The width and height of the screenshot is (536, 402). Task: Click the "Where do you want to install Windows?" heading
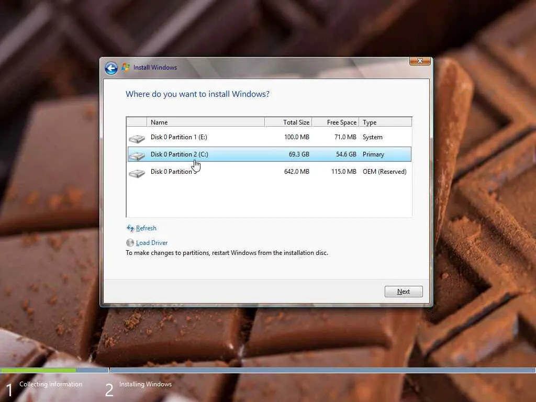197,94
